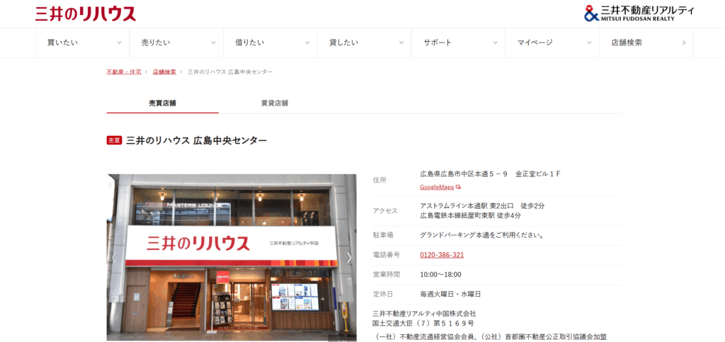Click closed days 毎週火曜日・水曜日
725x342 pixels.
450,294
